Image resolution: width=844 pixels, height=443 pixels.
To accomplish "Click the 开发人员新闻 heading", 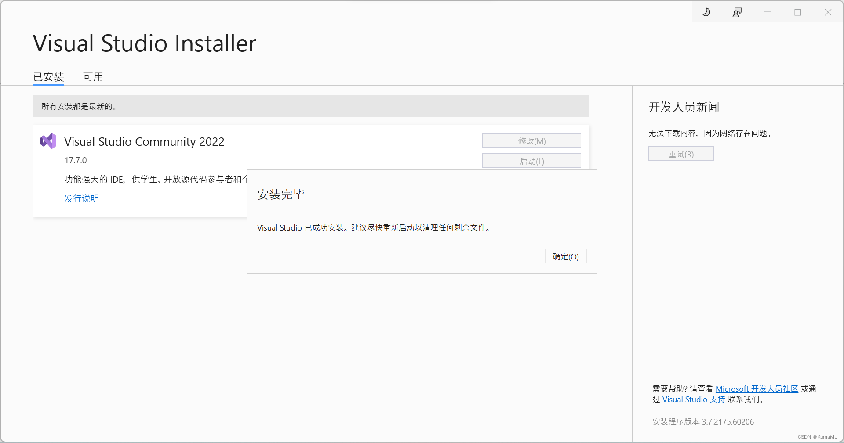I will pos(684,107).
